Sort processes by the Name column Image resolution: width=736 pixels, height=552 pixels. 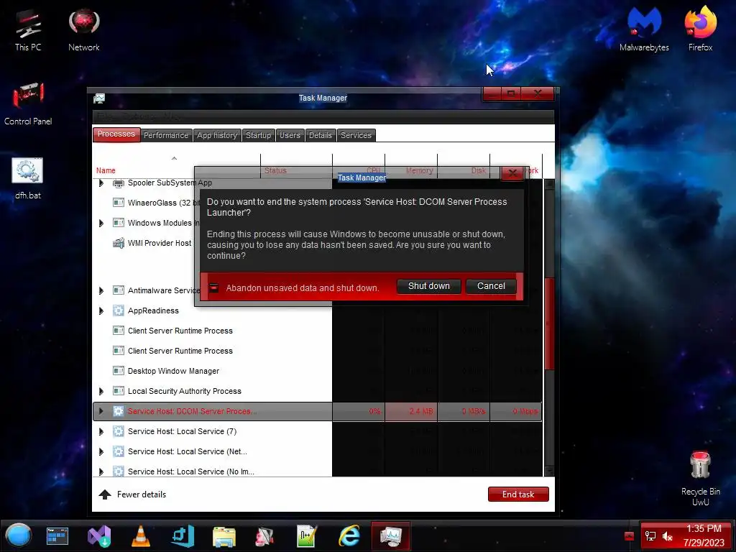coord(106,170)
